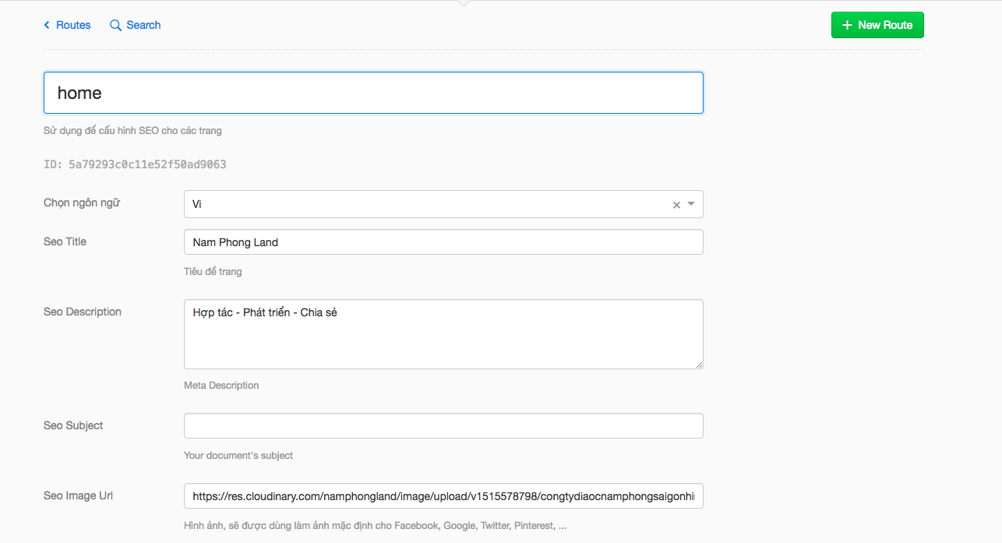Click the Seo Description label
This screenshot has height=543, width=1002.
(83, 312)
